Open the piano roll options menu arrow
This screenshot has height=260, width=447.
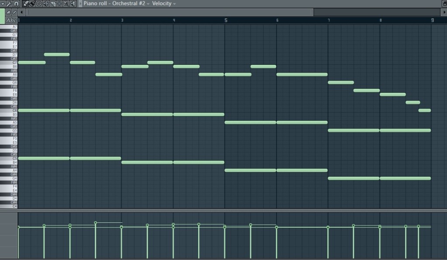3,3
